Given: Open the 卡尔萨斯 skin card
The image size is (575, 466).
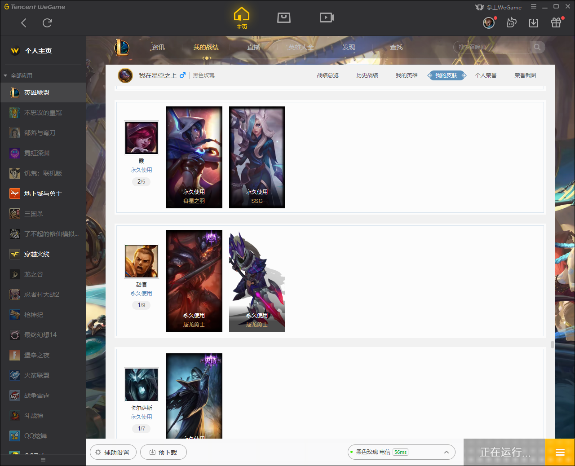Looking at the screenshot, I should pos(194,396).
